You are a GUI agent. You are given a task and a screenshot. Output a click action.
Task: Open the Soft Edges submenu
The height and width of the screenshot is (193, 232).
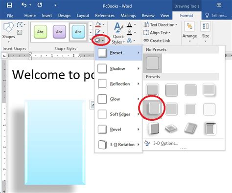[x=118, y=114]
